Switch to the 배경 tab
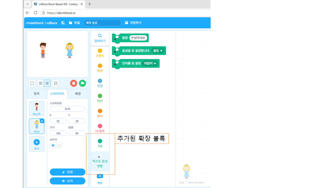Screen dimensions: 334x188 coord(78,94)
